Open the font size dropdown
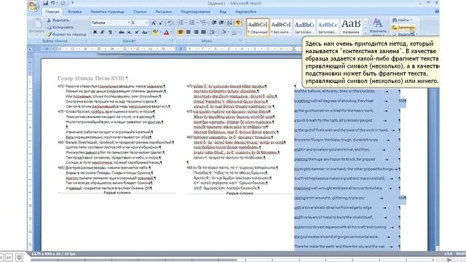The image size is (466, 262). tap(146, 23)
